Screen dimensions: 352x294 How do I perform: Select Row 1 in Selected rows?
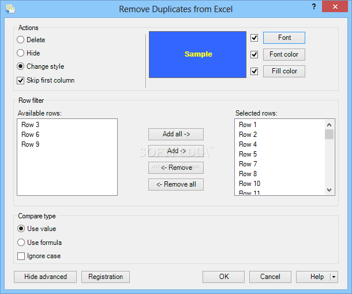[x=280, y=125]
